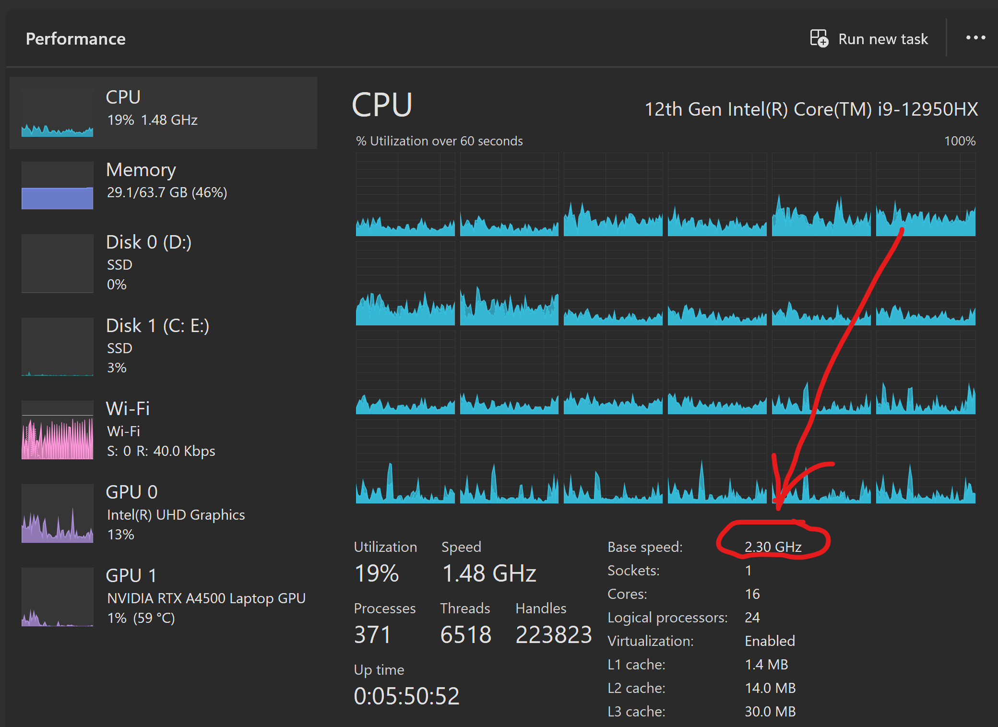Open GPU 1 NVIDIA RTX A4500 view
Image resolution: width=998 pixels, height=727 pixels.
(x=163, y=596)
